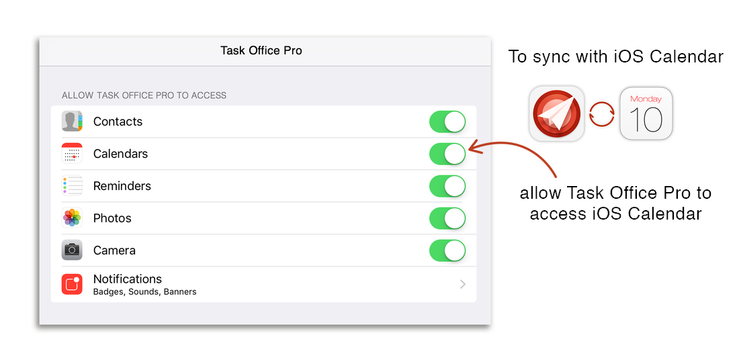This screenshot has height=364, width=739.
Task: Open Notifications settings via chevron
Action: [x=463, y=284]
